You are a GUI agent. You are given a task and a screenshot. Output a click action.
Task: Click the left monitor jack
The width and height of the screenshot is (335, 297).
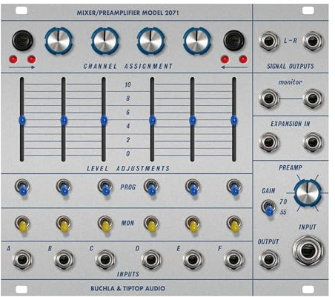269,99
